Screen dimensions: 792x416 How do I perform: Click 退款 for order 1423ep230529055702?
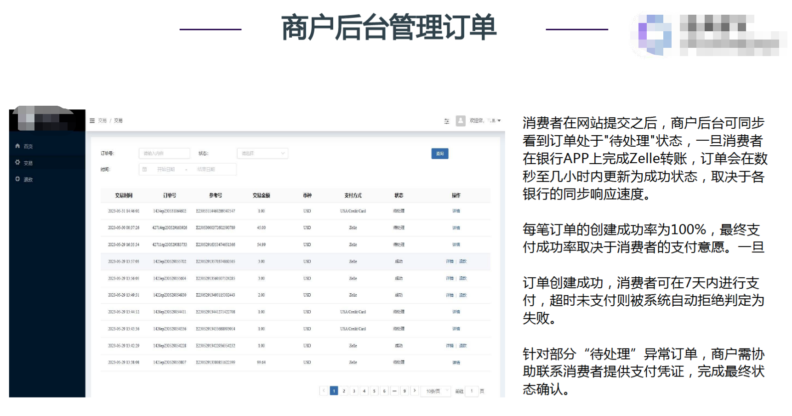[x=462, y=262]
